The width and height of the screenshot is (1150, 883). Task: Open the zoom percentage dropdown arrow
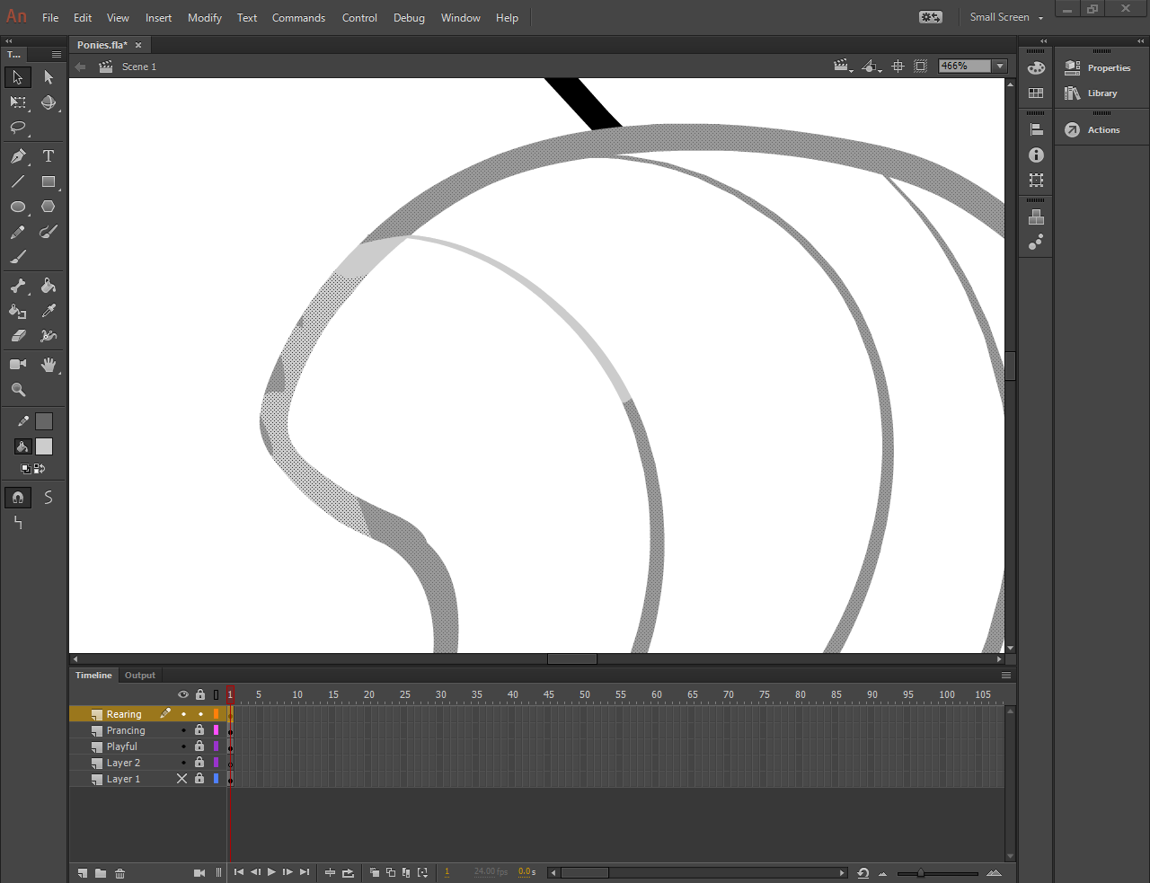click(1000, 66)
